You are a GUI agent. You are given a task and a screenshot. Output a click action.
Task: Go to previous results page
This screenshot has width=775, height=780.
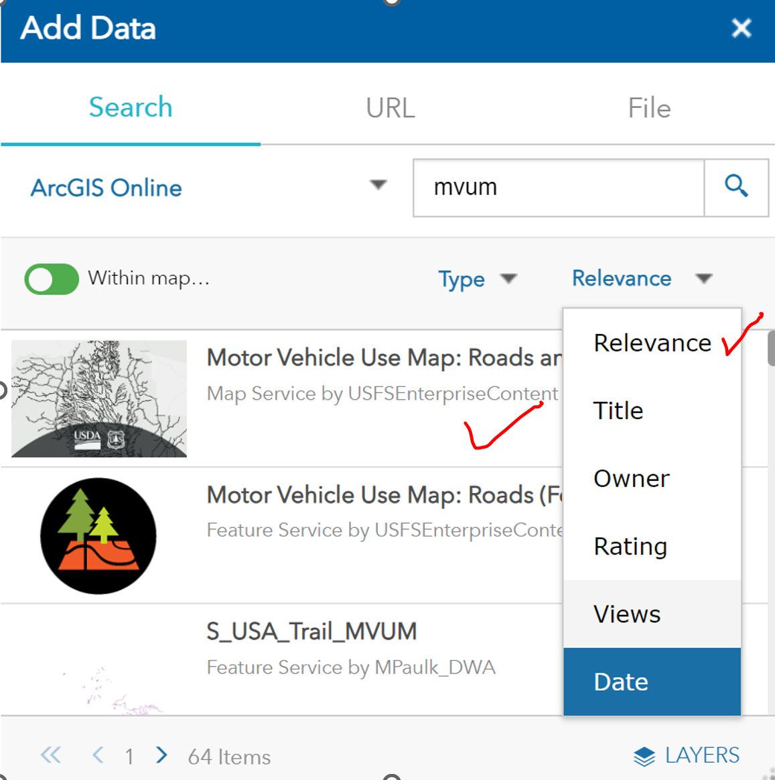pyautogui.click(x=98, y=756)
